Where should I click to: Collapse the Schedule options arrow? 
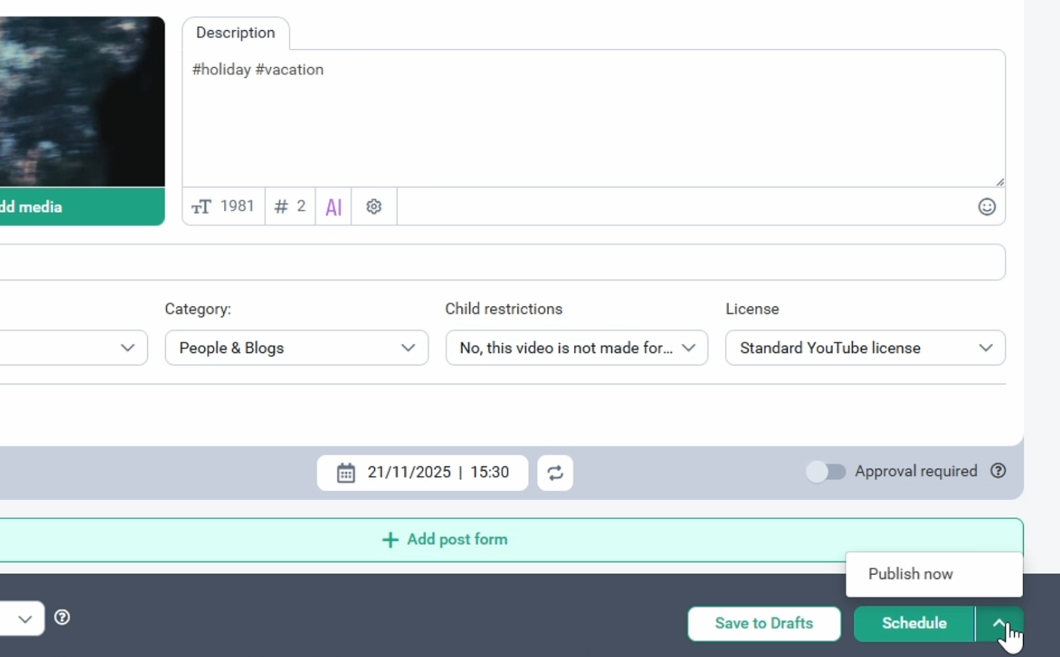coord(998,623)
